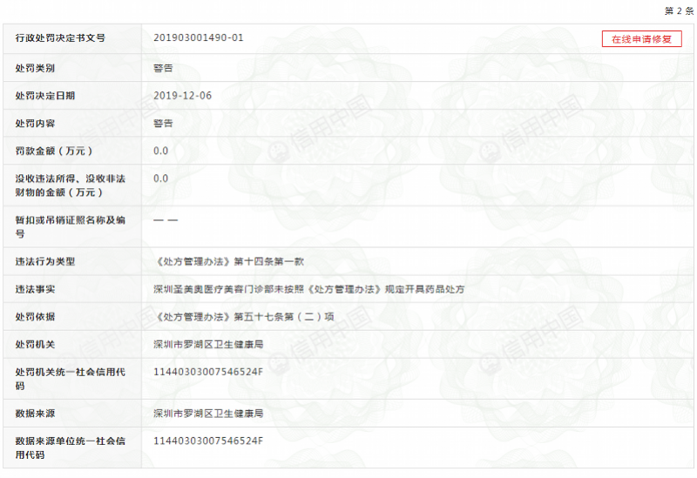Image resolution: width=697 pixels, height=478 pixels.
Task: Select 《处方管理办法》第十四条第一款 text
Action: click(228, 261)
